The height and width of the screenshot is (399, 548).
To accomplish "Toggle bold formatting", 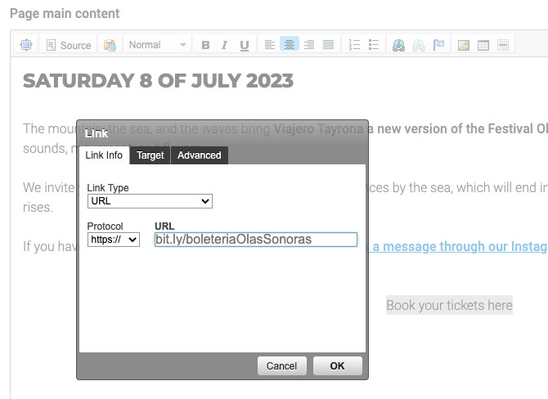I will tap(205, 45).
